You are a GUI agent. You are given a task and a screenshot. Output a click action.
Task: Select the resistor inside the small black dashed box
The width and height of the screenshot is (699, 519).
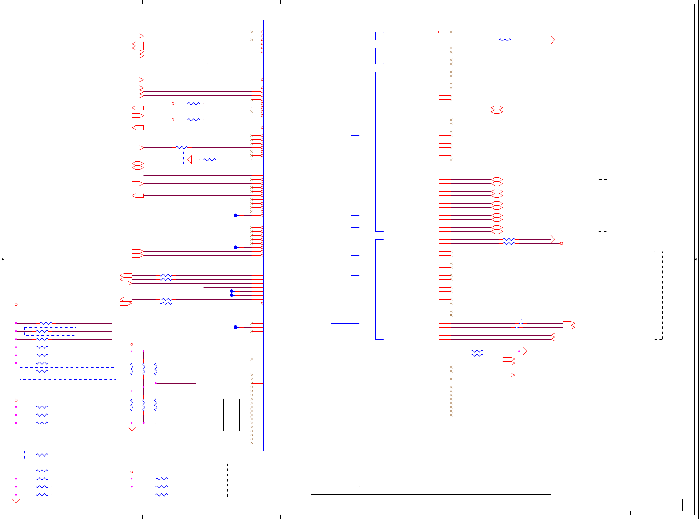tap(210, 160)
